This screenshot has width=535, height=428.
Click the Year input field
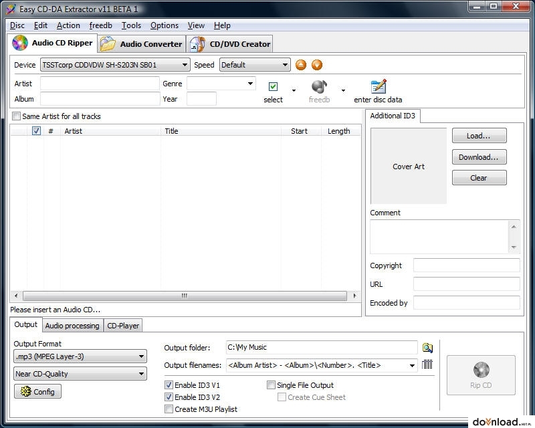coord(202,99)
